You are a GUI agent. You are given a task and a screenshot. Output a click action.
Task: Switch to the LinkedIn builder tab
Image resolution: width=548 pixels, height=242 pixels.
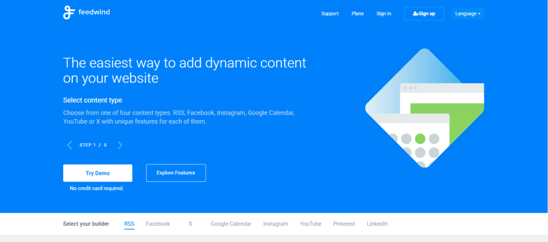(x=377, y=224)
